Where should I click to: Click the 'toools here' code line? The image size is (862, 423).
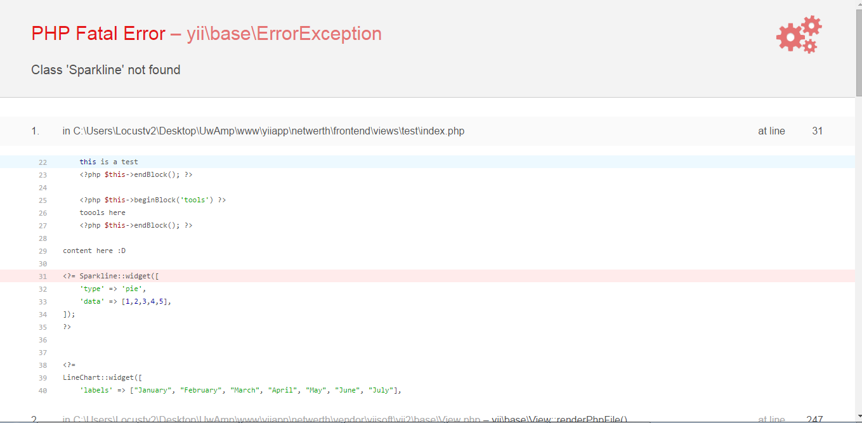(x=102, y=212)
